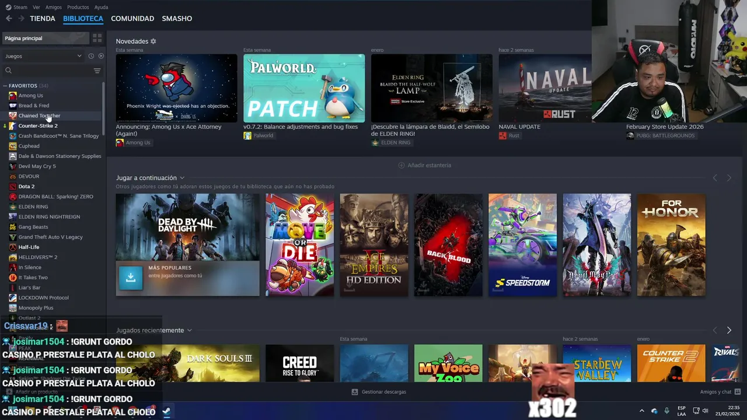Select It Takes Two list icon
This screenshot has height=420, width=747.
pos(13,278)
